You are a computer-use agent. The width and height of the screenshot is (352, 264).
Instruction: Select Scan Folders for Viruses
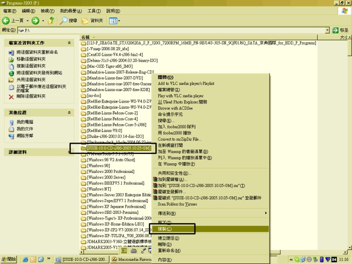coord(211,204)
